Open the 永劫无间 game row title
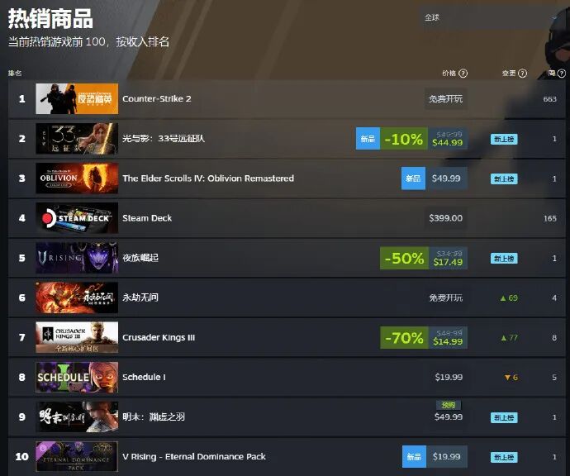570x476 pixels. (x=140, y=297)
